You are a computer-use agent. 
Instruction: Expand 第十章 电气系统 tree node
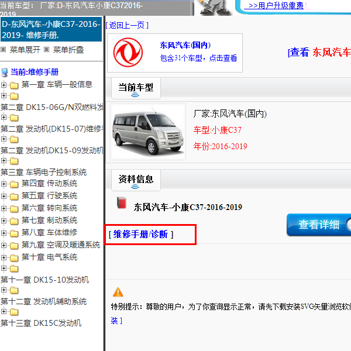click(4, 257)
